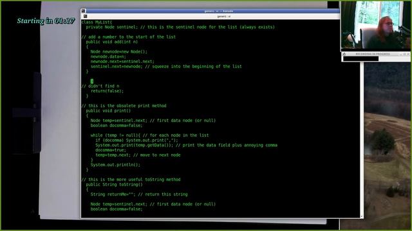The image size is (412, 231).
Task: Click the 'private Node sentinel;' line
Action: [x=180, y=27]
